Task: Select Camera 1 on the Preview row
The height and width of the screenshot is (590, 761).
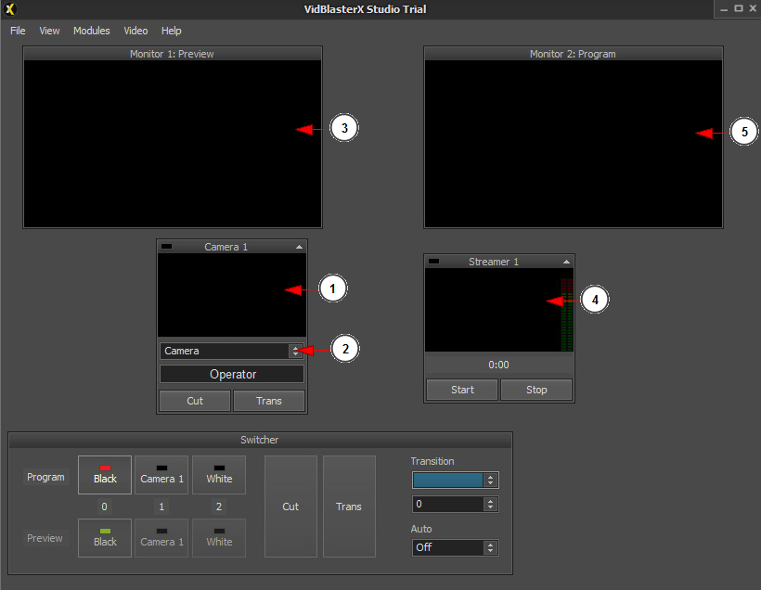Action: [x=161, y=538]
